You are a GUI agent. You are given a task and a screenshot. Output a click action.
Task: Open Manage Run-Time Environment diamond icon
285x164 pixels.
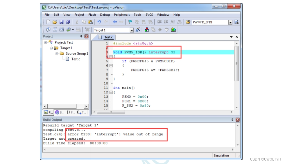[160, 30]
